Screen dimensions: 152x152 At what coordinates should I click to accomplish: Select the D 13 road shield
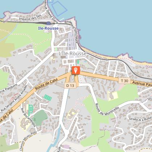70,85
